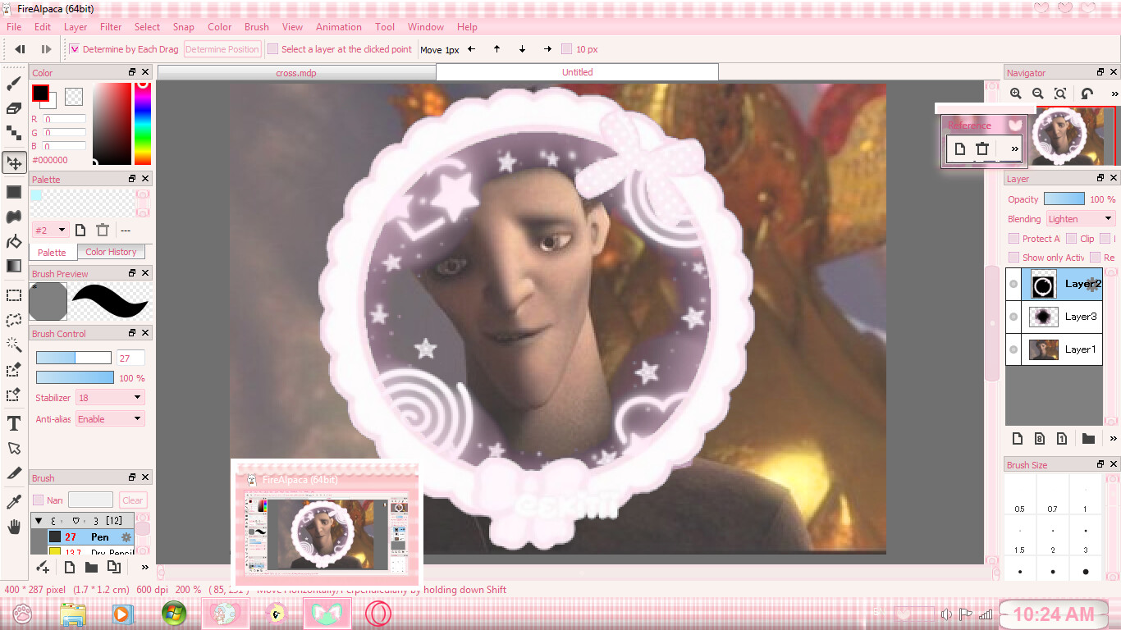1121x630 pixels.
Task: Select the Eraser tool
Action: 14,108
